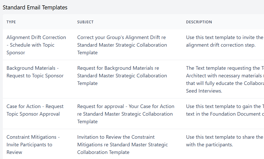Click description ending 'with the participants'

point(225,141)
